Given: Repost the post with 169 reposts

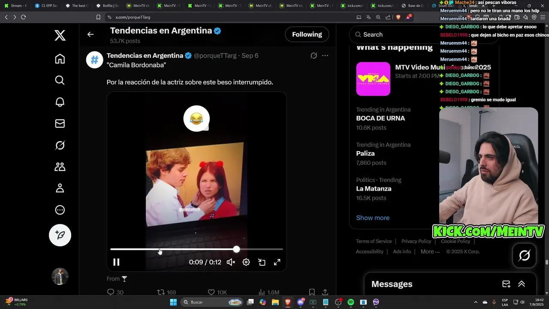Looking at the screenshot, I should pyautogui.click(x=166, y=292).
